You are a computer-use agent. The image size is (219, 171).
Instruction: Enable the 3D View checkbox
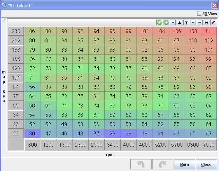pyautogui.click(x=199, y=14)
